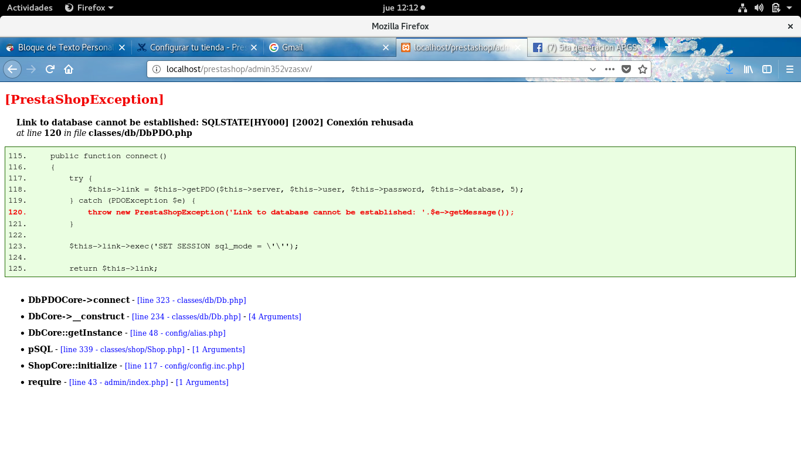
Task: Open the clock showing jue 12:12
Action: click(x=403, y=8)
